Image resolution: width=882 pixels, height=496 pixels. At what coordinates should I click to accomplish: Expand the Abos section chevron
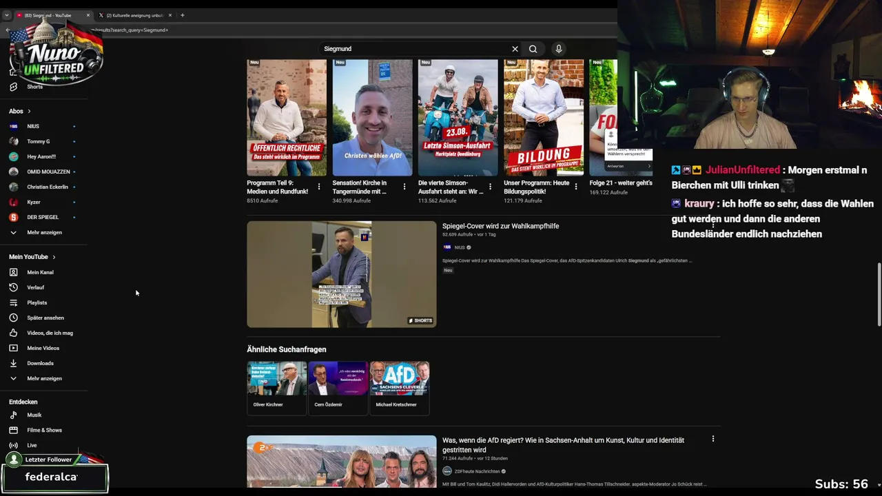coord(29,111)
